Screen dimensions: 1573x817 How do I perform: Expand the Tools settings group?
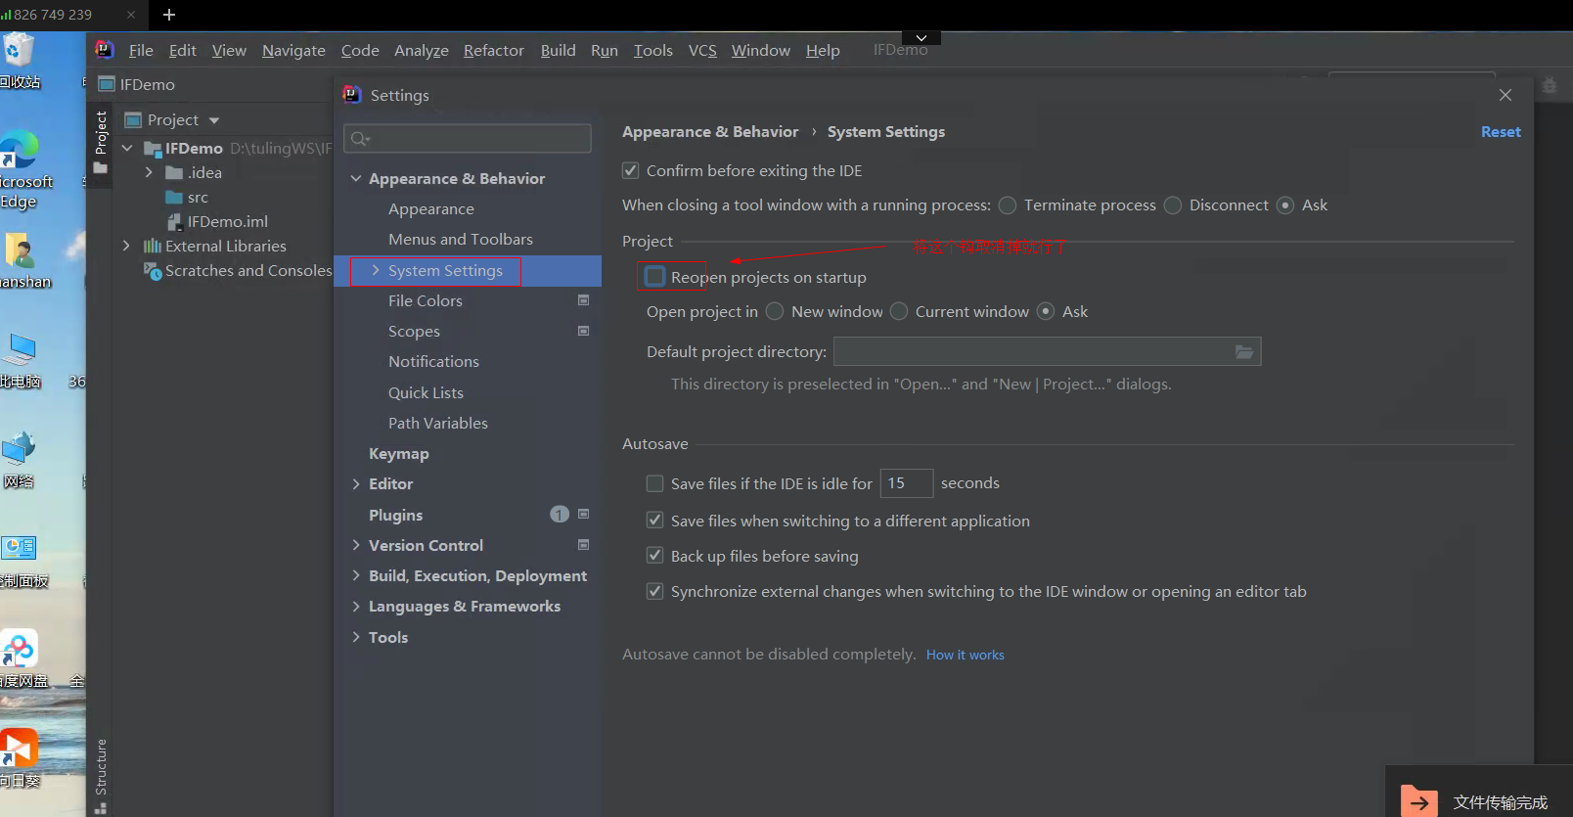pyautogui.click(x=356, y=637)
